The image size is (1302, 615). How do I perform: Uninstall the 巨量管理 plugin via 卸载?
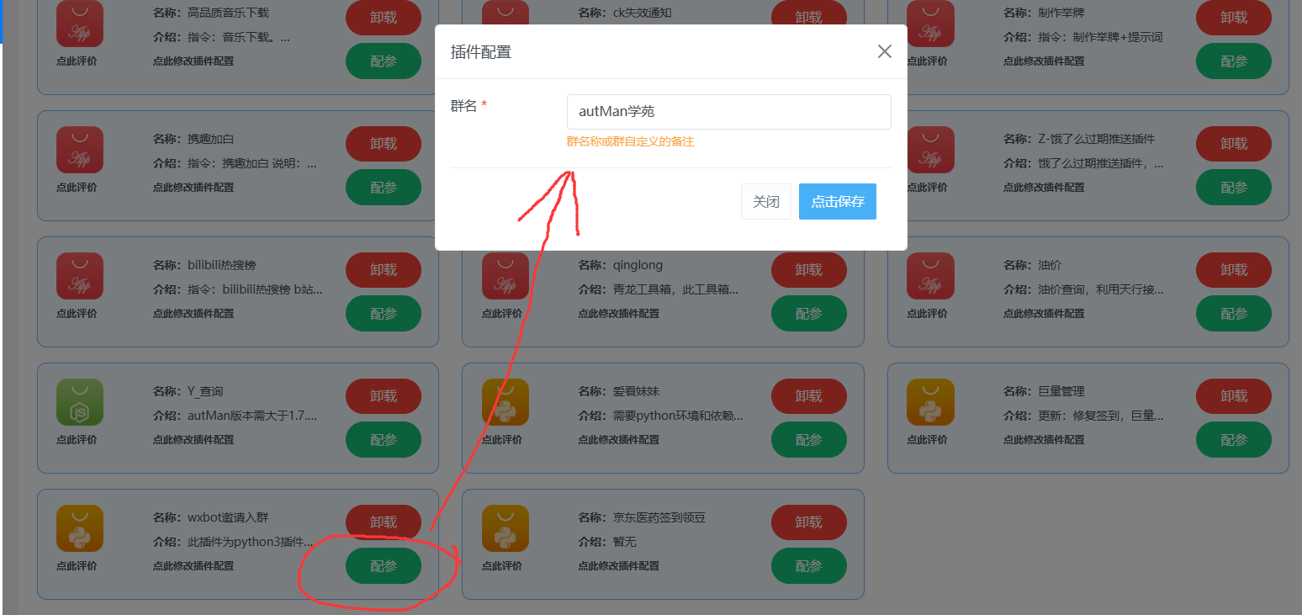(x=1234, y=396)
